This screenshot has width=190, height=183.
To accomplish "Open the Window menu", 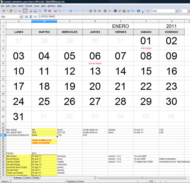I will [51, 6].
